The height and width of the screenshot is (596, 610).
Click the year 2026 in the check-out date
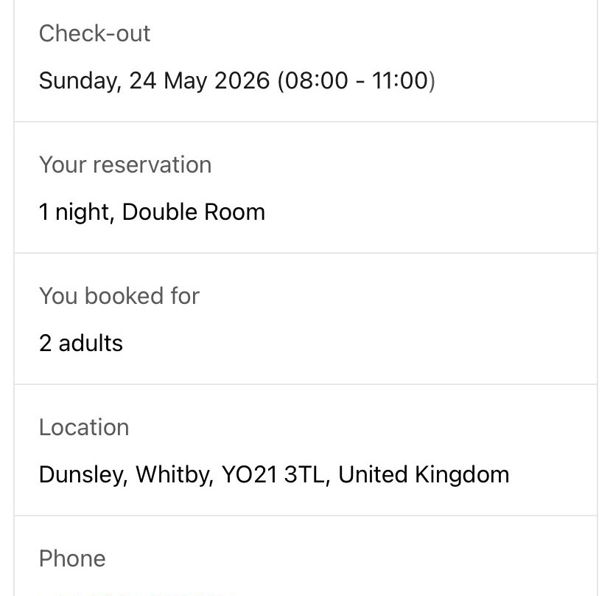pyautogui.click(x=242, y=80)
